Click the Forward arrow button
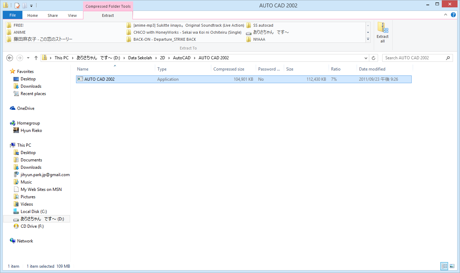This screenshot has height=273, width=460. [x=20, y=58]
